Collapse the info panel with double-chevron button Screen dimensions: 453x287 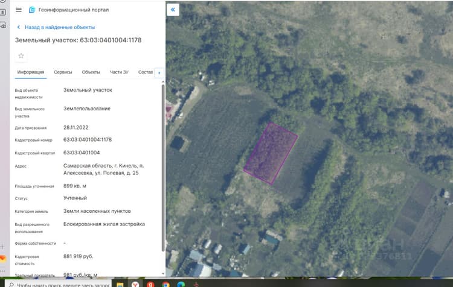(x=173, y=10)
